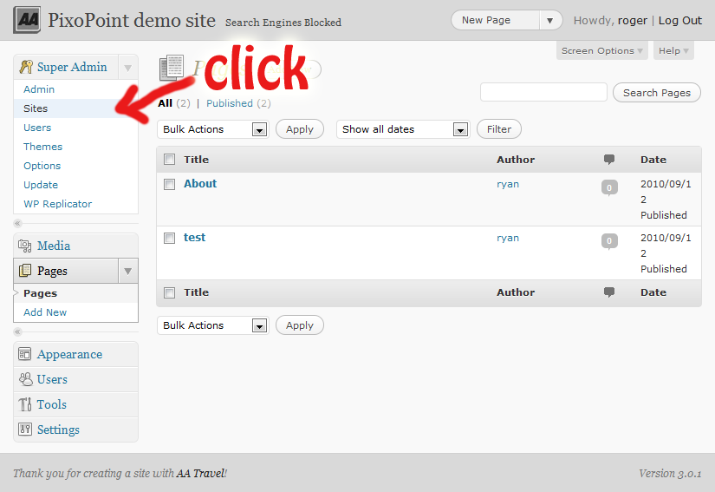Check the box for the About page
Screen dimensions: 715x492
(x=169, y=184)
